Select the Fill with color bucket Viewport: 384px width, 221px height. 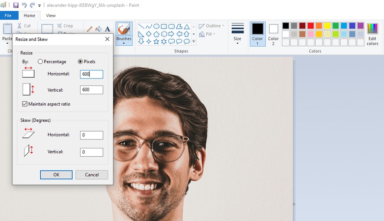pos(98,29)
